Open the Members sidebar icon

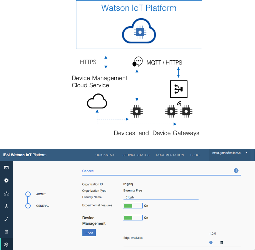(x=6, y=193)
